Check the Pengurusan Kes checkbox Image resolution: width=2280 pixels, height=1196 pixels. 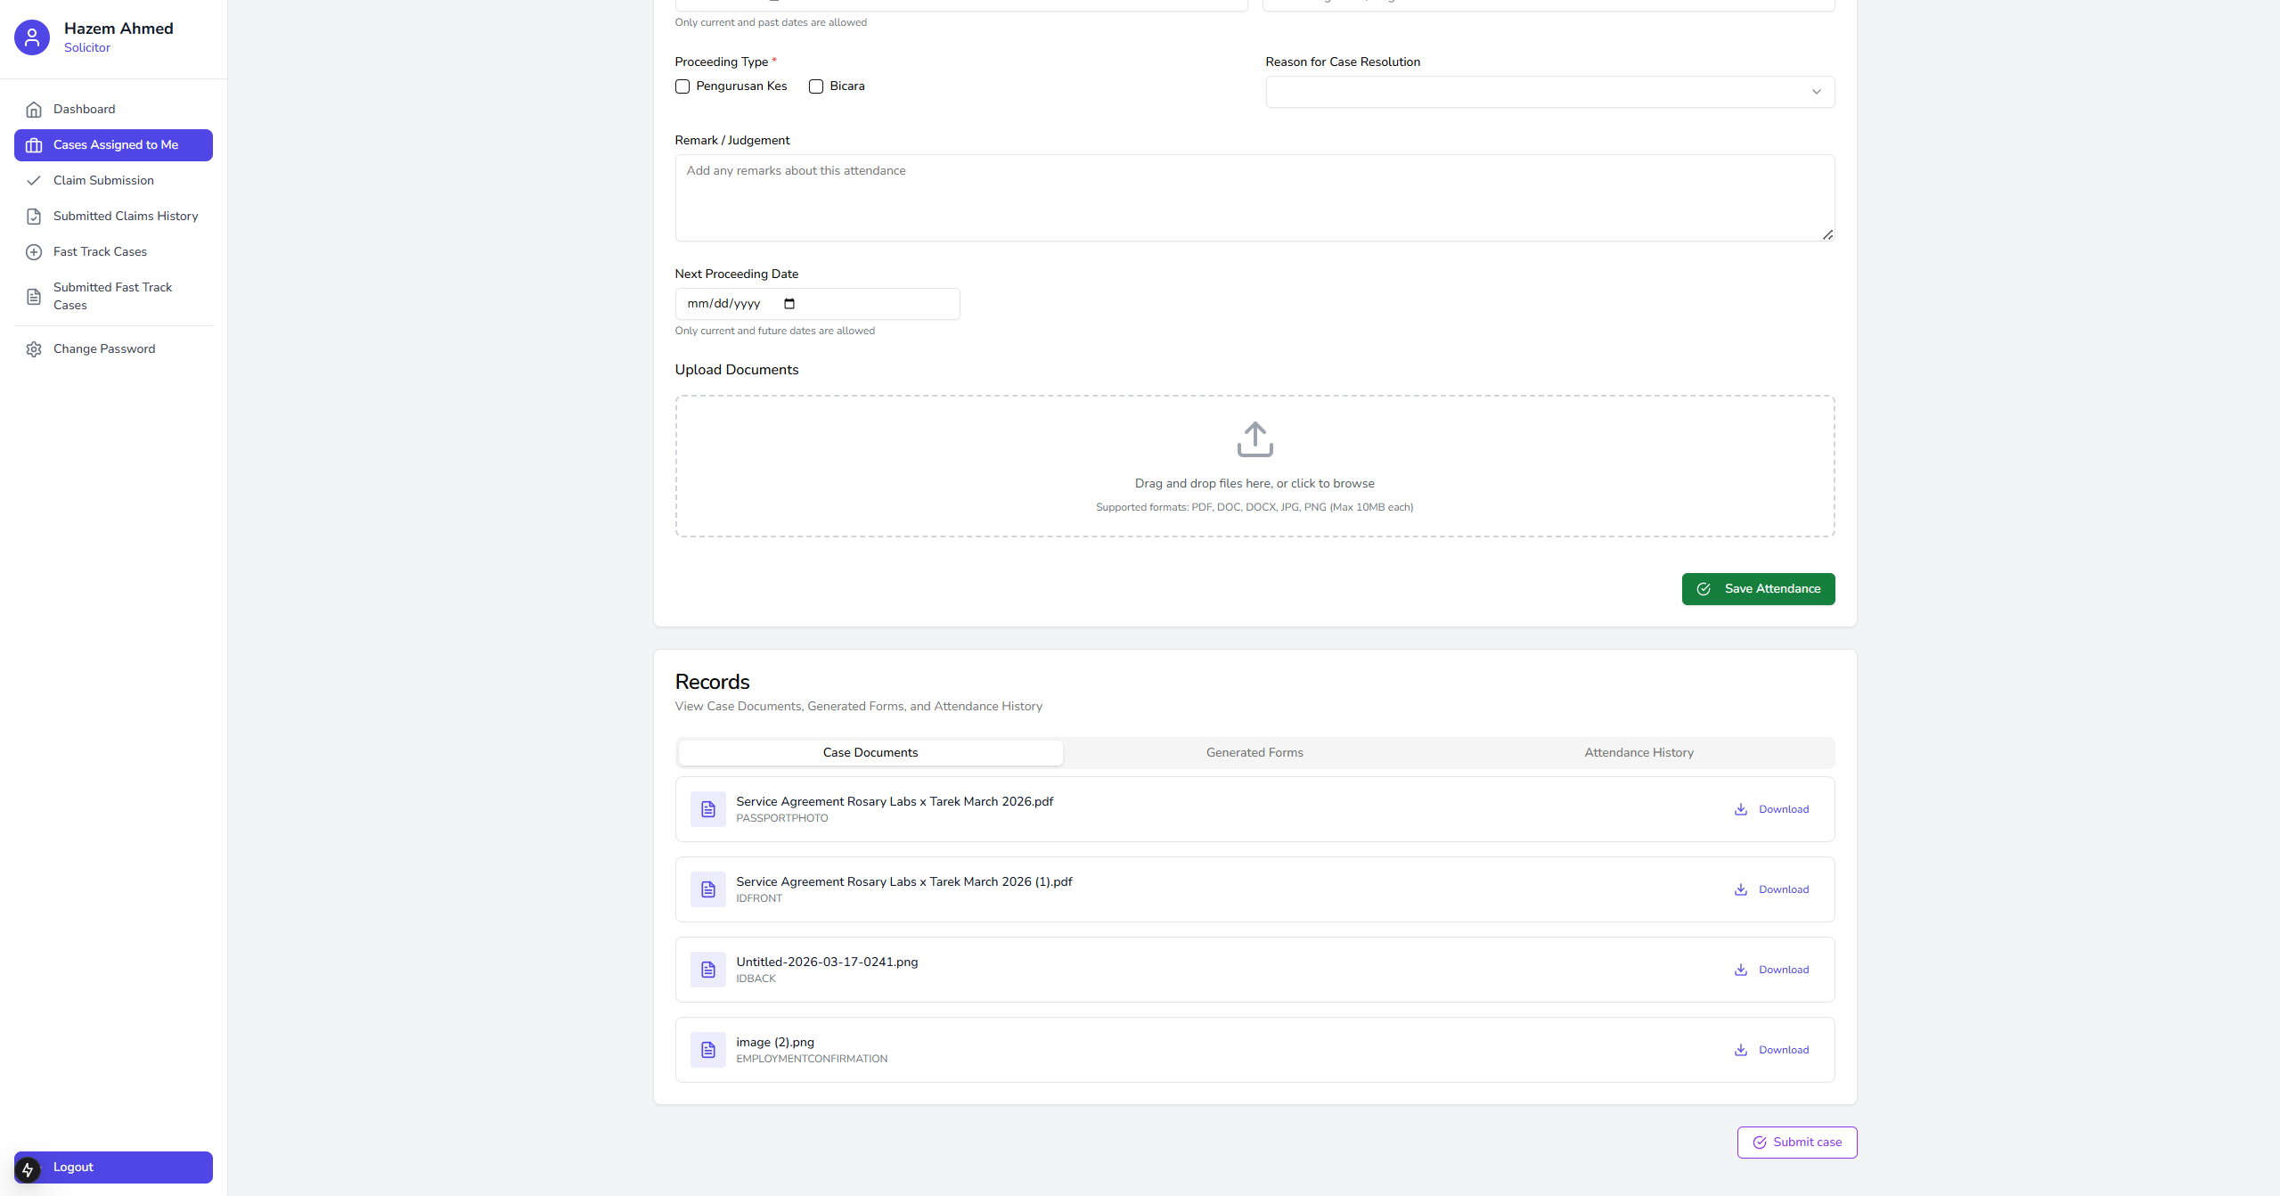682,86
